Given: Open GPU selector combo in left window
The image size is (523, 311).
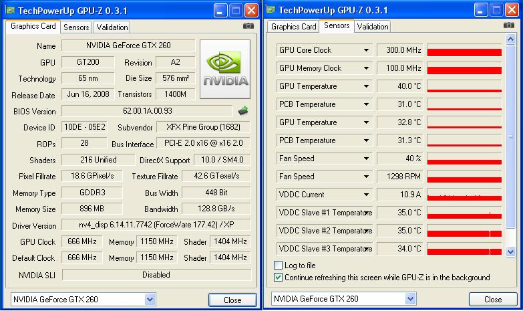Looking at the screenshot, I should (x=150, y=300).
